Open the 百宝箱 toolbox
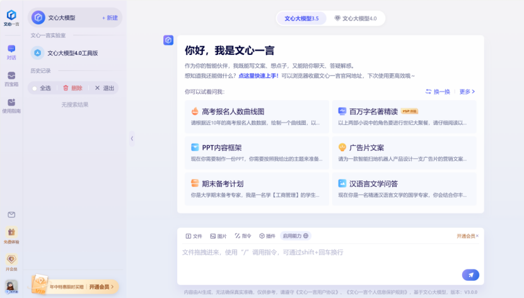The width and height of the screenshot is (524, 298). (11, 80)
